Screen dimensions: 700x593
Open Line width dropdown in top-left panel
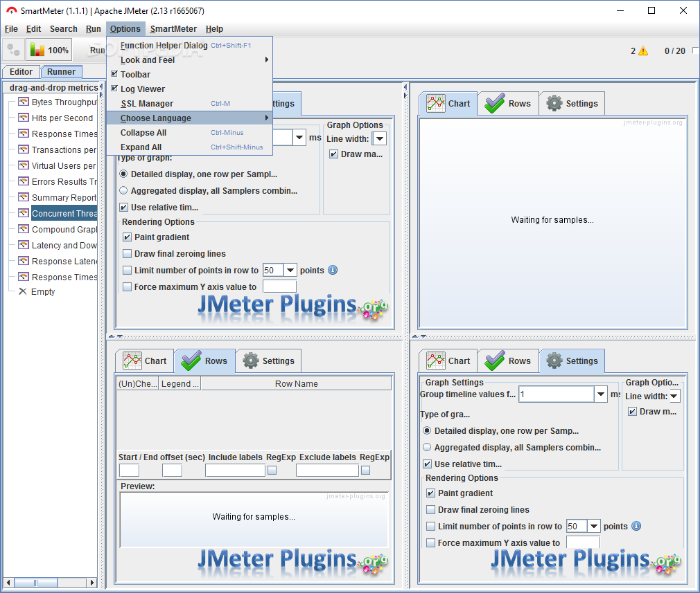point(380,138)
